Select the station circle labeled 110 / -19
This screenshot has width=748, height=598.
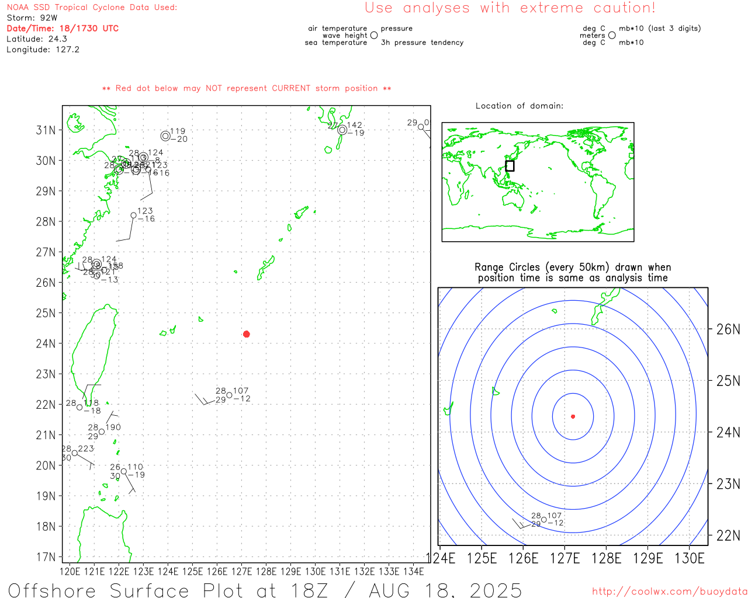(x=124, y=471)
